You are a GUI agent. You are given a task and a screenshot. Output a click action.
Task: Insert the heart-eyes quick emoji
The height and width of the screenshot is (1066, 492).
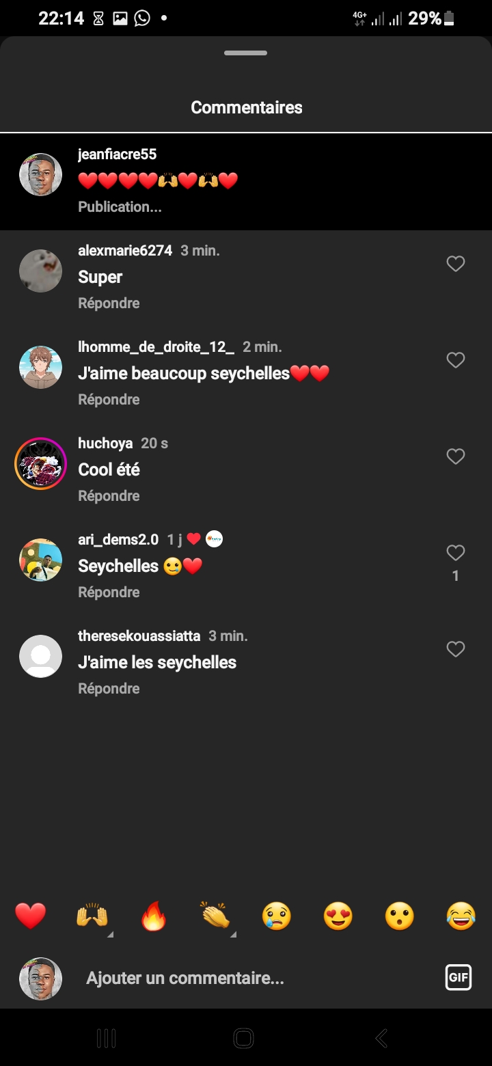[x=338, y=916]
